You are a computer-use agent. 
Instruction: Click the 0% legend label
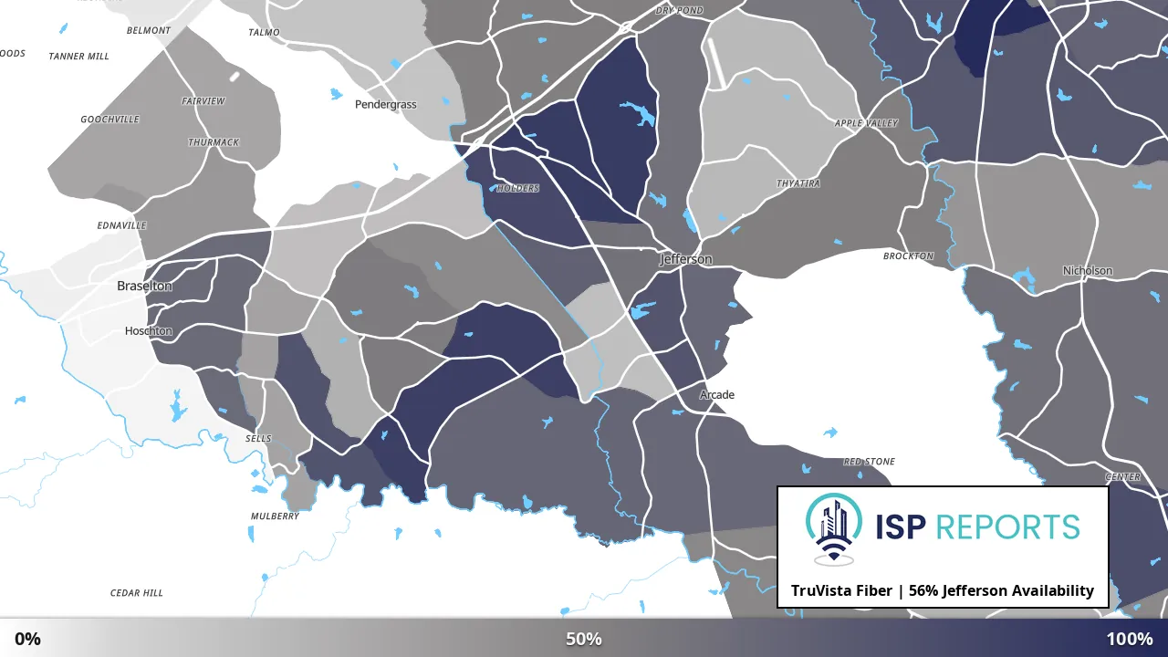pos(27,639)
